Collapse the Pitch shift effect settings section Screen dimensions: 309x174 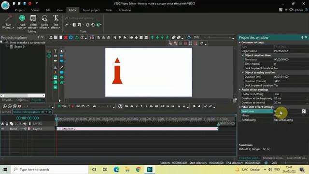coord(240,107)
